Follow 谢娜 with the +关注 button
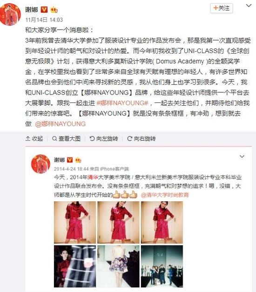The image size is (256, 292). click(222, 8)
